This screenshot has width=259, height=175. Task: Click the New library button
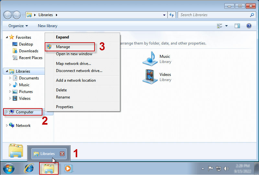click(x=48, y=26)
